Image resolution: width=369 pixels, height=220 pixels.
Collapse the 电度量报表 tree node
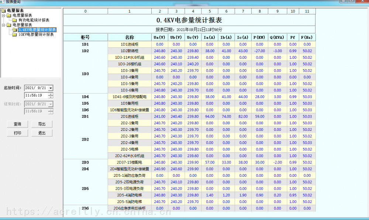point(3,15)
